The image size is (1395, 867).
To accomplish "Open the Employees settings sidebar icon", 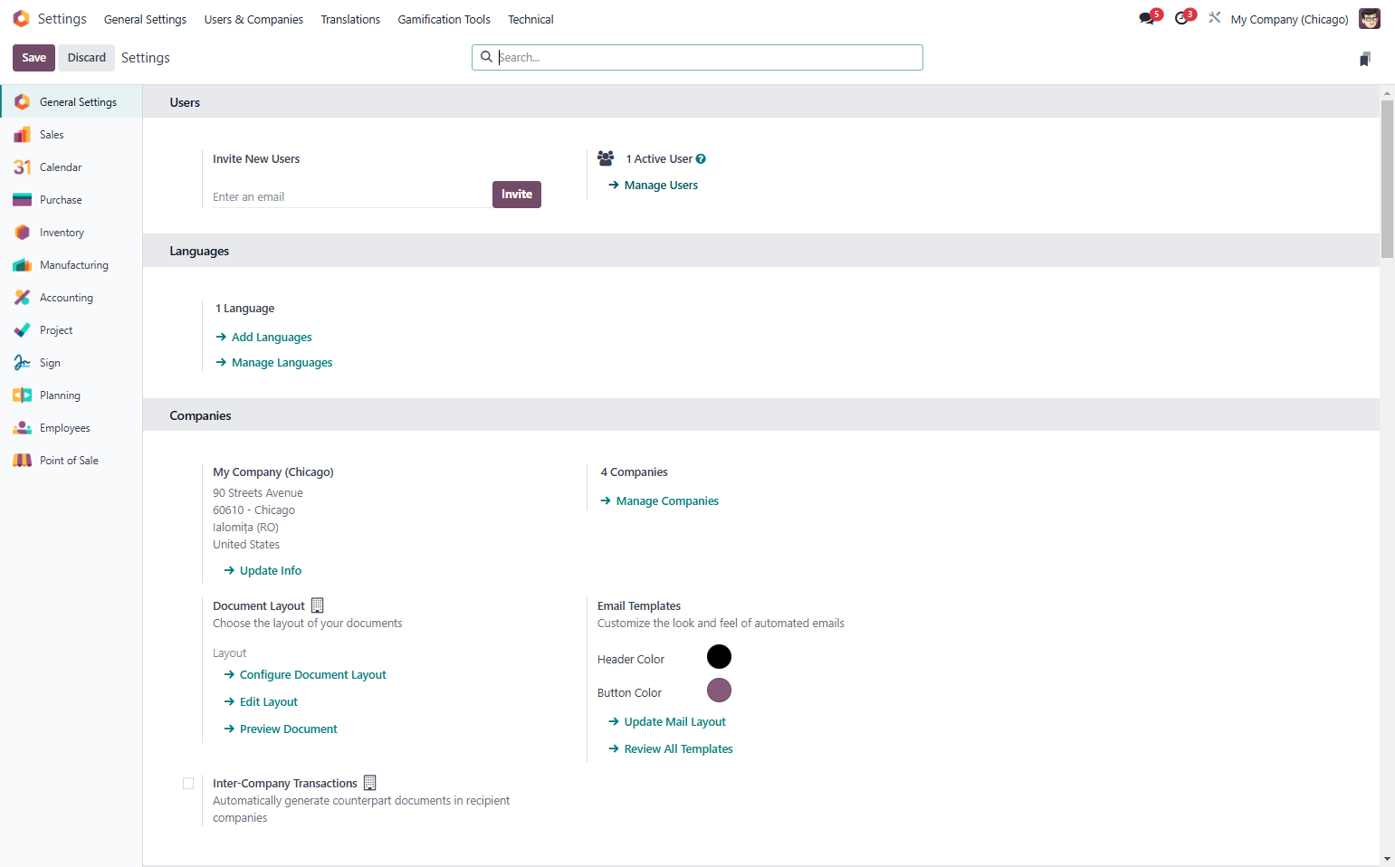I will point(23,427).
